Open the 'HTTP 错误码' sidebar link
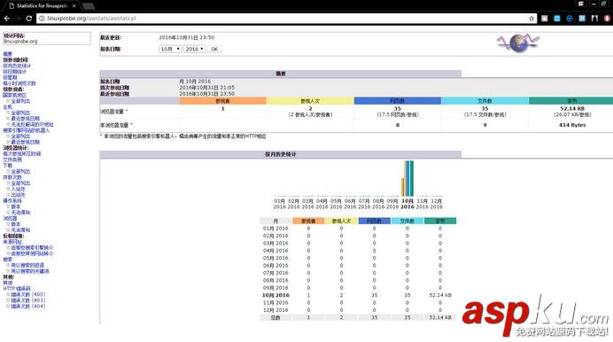The width and height of the screenshot is (613, 342). [x=17, y=289]
